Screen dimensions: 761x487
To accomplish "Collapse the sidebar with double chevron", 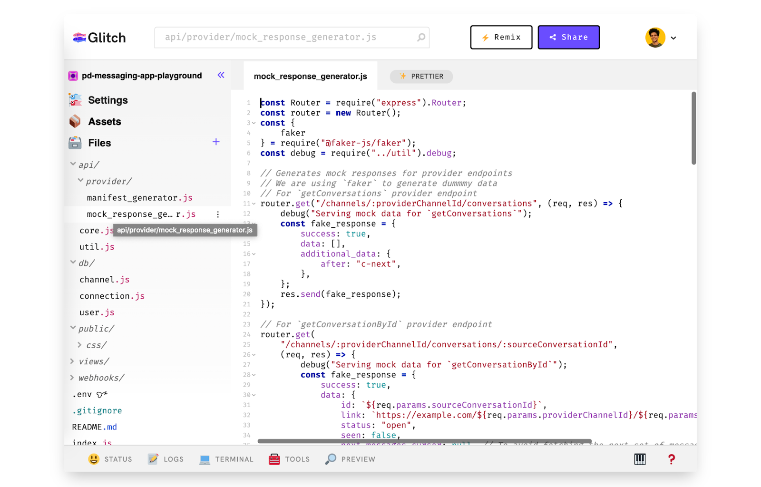I will (220, 75).
